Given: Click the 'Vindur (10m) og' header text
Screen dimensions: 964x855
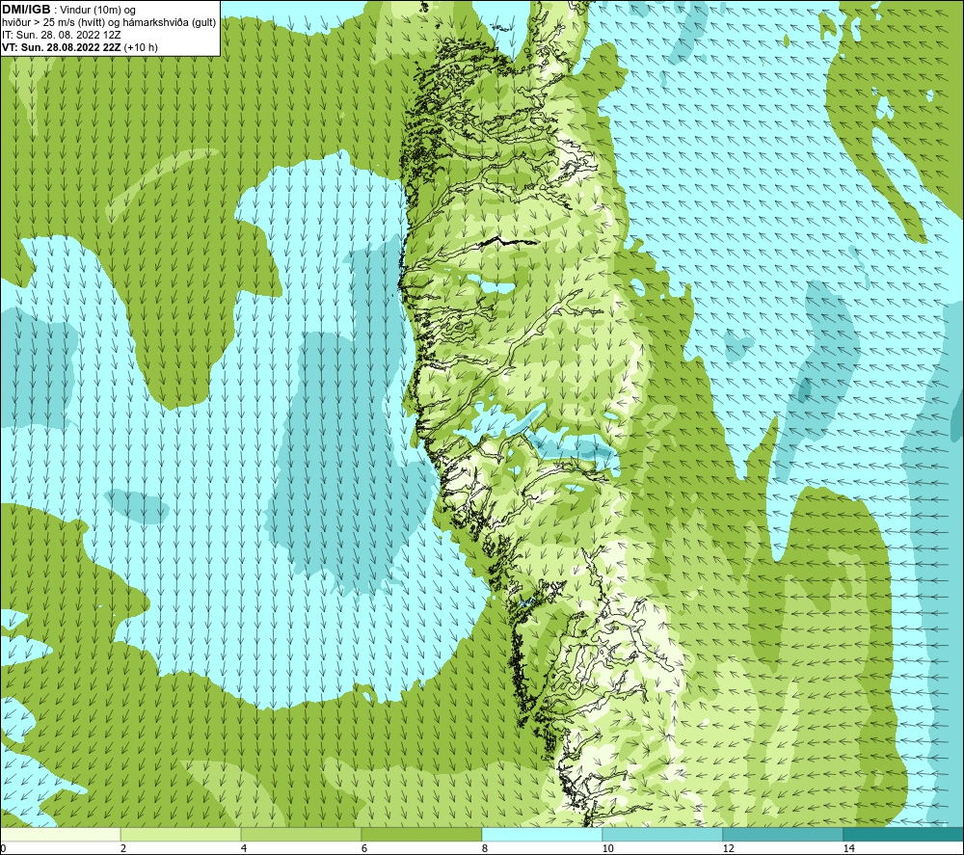Looking at the screenshot, I should coord(97,11).
